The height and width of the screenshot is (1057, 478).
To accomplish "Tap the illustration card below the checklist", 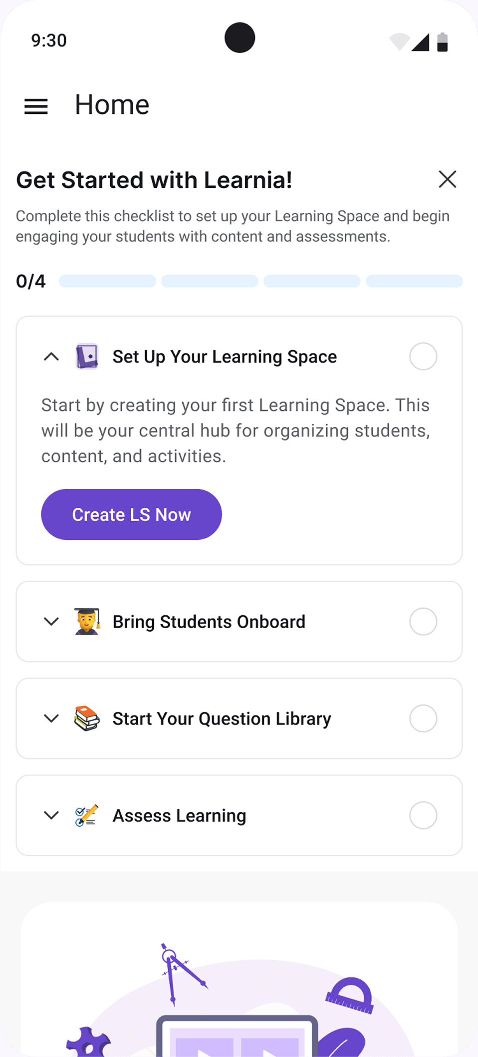I will 239,979.
